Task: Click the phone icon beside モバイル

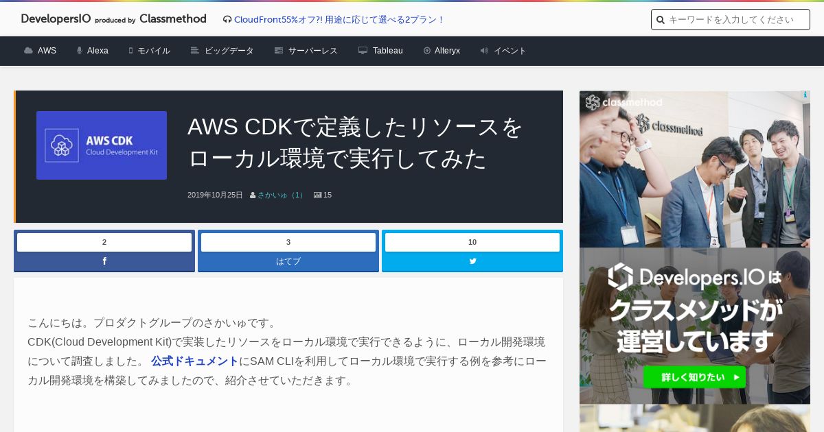Action: click(x=130, y=51)
